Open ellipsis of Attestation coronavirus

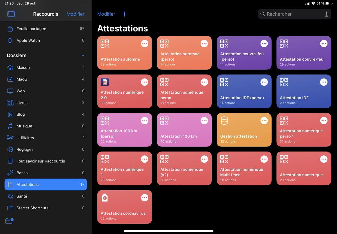point(145,198)
